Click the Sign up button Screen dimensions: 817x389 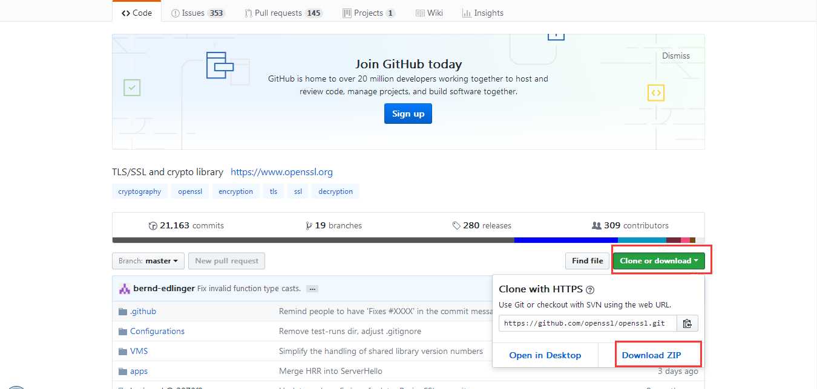(408, 114)
